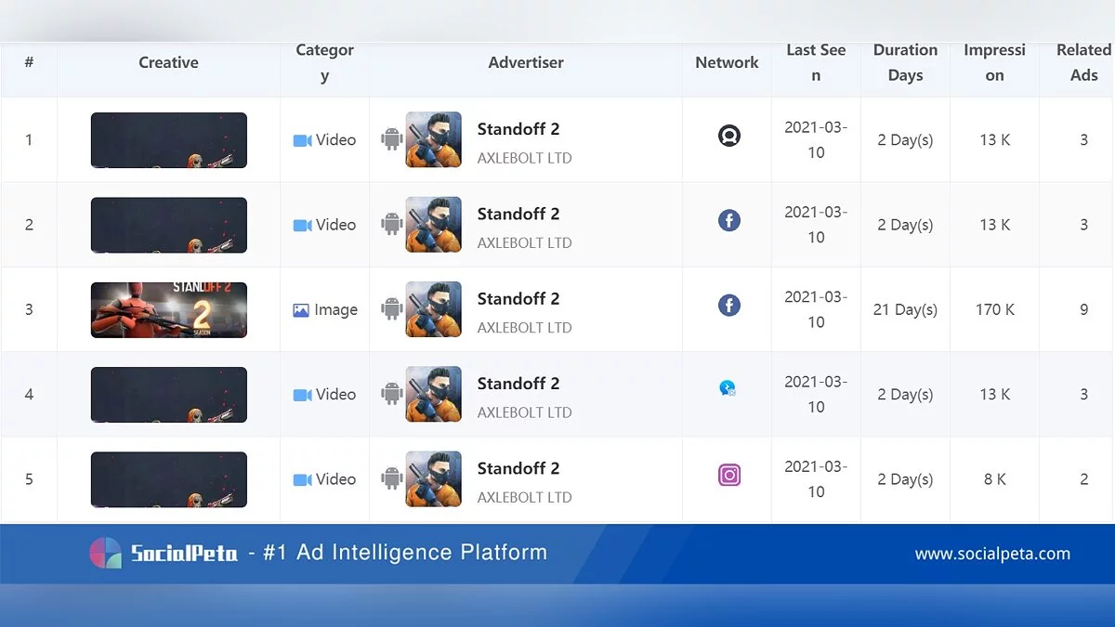Click the Android platform icon in row 2
1115x627 pixels.
(x=391, y=224)
